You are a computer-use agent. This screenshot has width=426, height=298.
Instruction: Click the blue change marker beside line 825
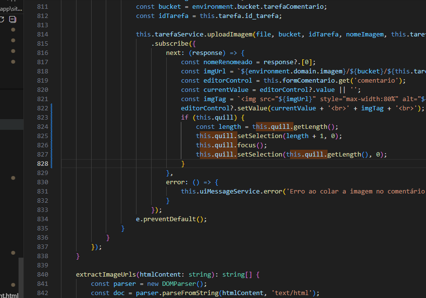tap(51, 136)
